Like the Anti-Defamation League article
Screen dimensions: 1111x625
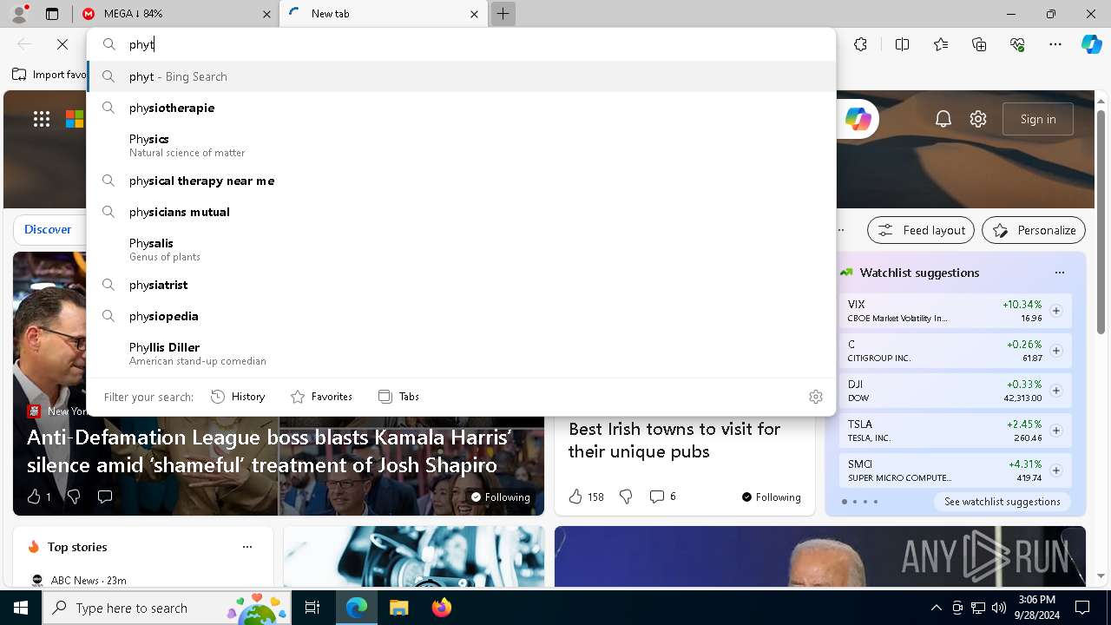coord(39,497)
